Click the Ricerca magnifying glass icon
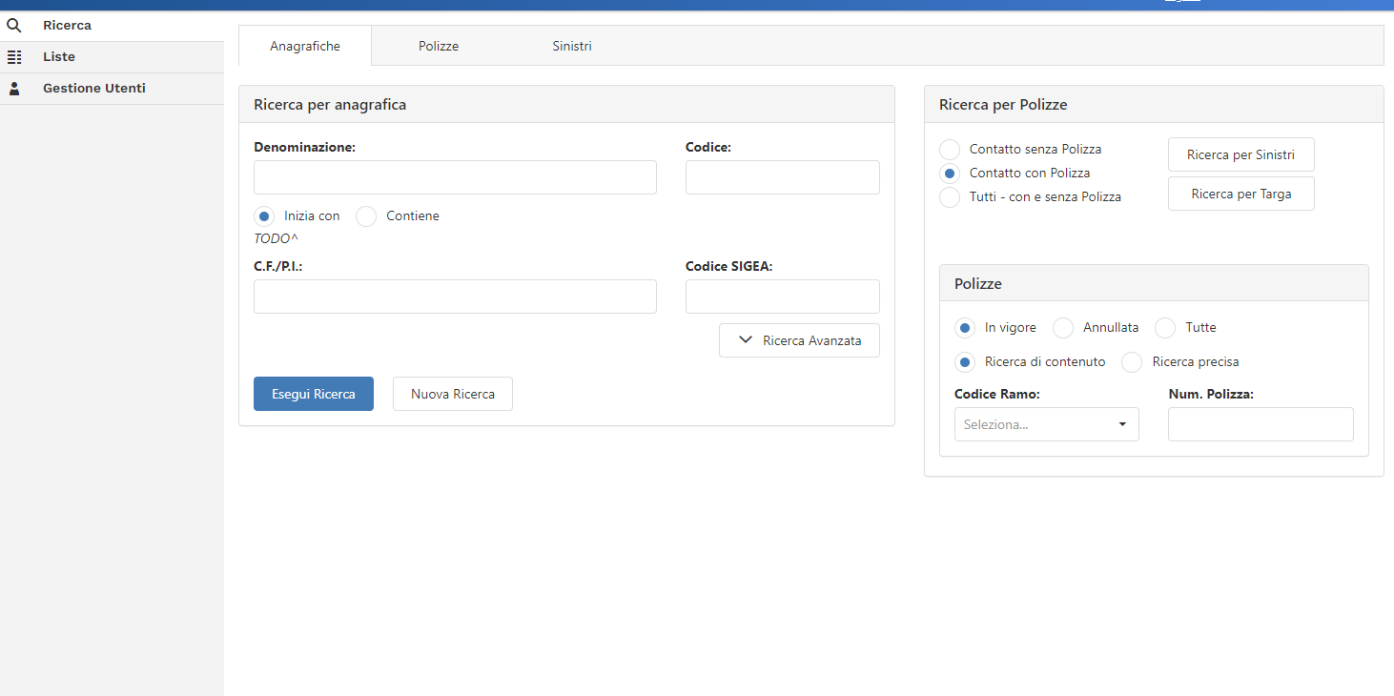1394x696 pixels. 14,26
